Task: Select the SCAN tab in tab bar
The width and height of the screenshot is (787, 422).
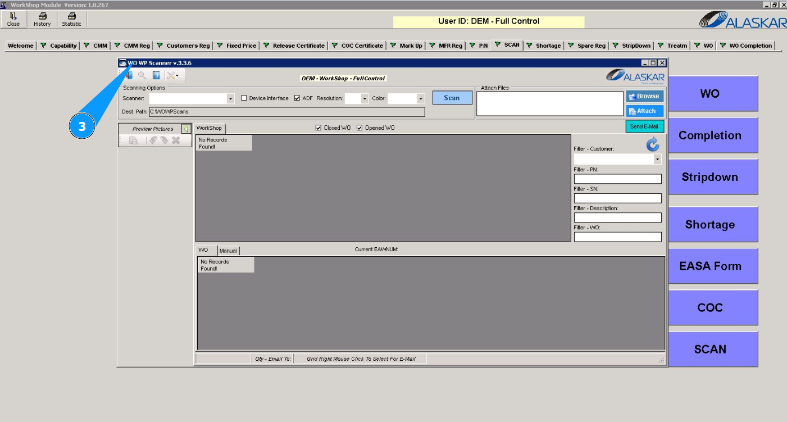Action: tap(507, 45)
